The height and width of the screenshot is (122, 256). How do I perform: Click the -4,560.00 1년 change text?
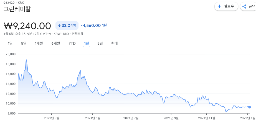click(94, 26)
